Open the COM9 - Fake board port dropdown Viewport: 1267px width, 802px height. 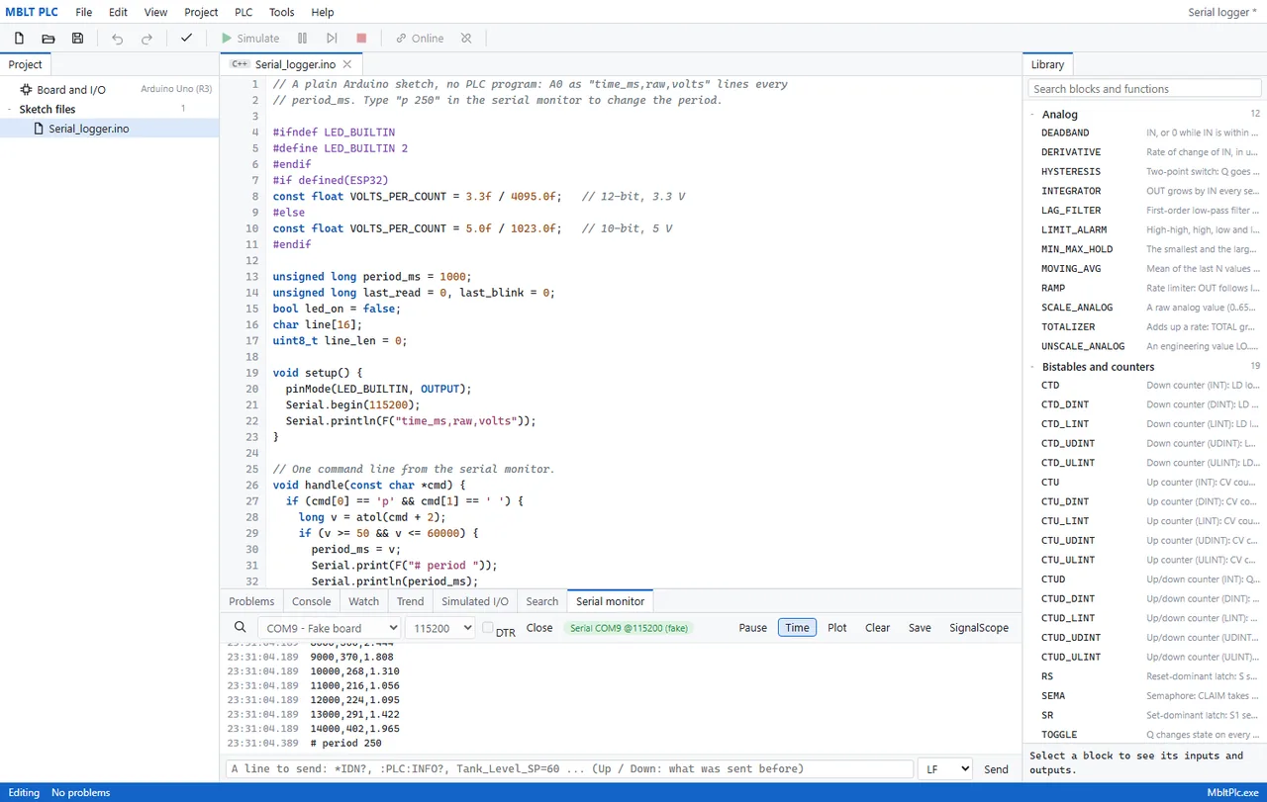coord(329,628)
